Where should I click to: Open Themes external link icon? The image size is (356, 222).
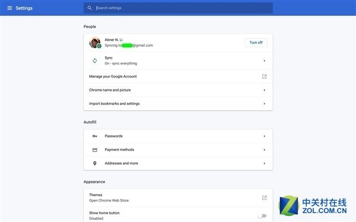[264, 198]
